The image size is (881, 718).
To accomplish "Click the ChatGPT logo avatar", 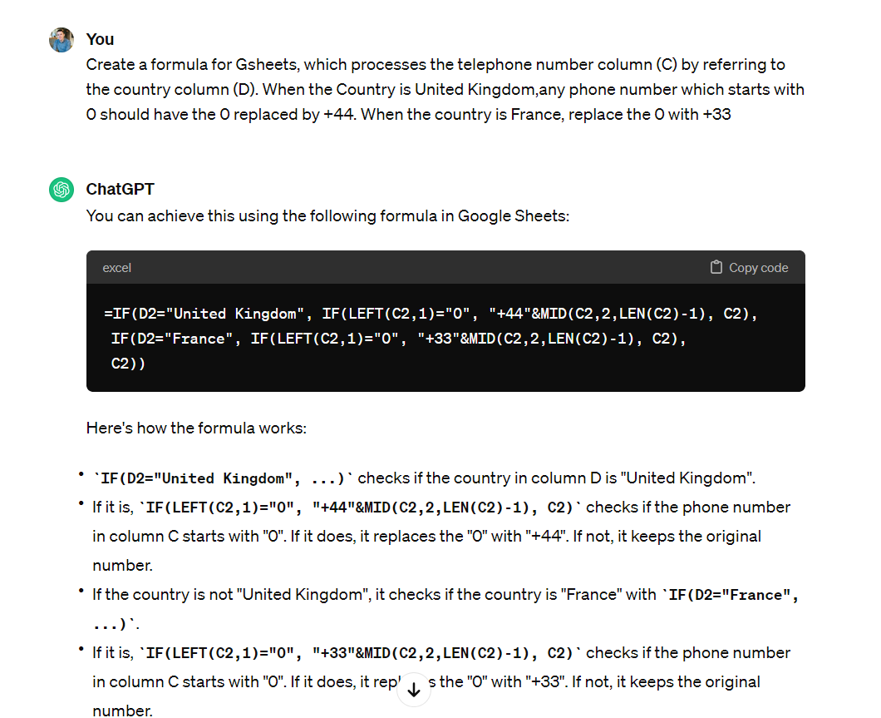I will [62, 190].
